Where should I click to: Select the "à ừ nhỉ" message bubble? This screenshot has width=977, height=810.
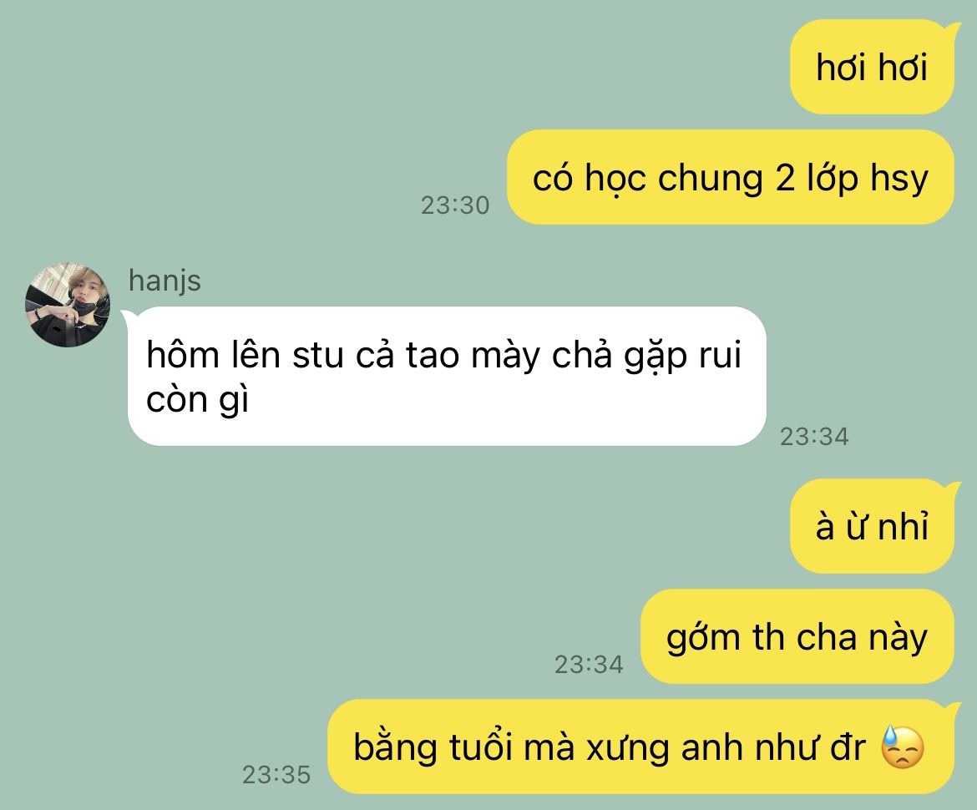872,526
